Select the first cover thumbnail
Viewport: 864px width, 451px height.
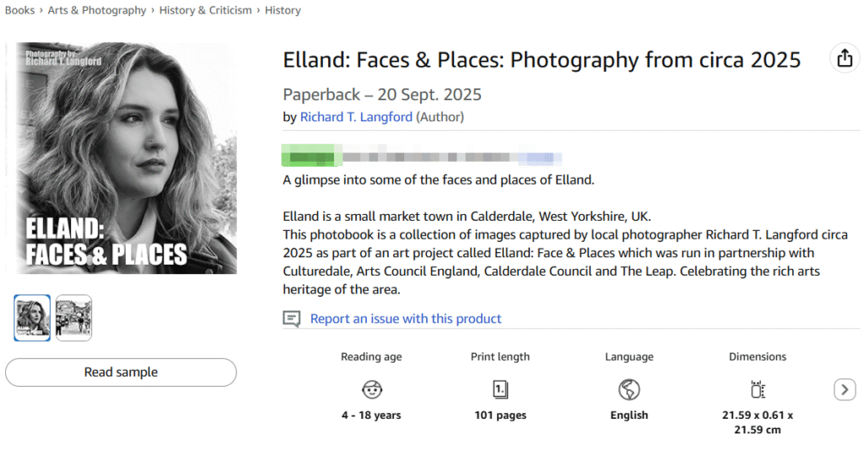click(x=32, y=318)
